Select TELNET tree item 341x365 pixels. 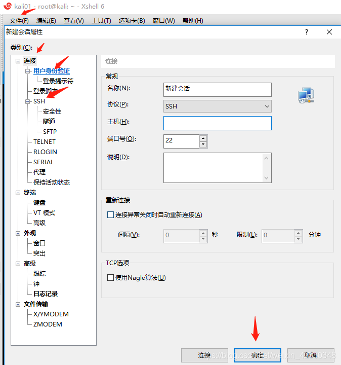(x=45, y=142)
